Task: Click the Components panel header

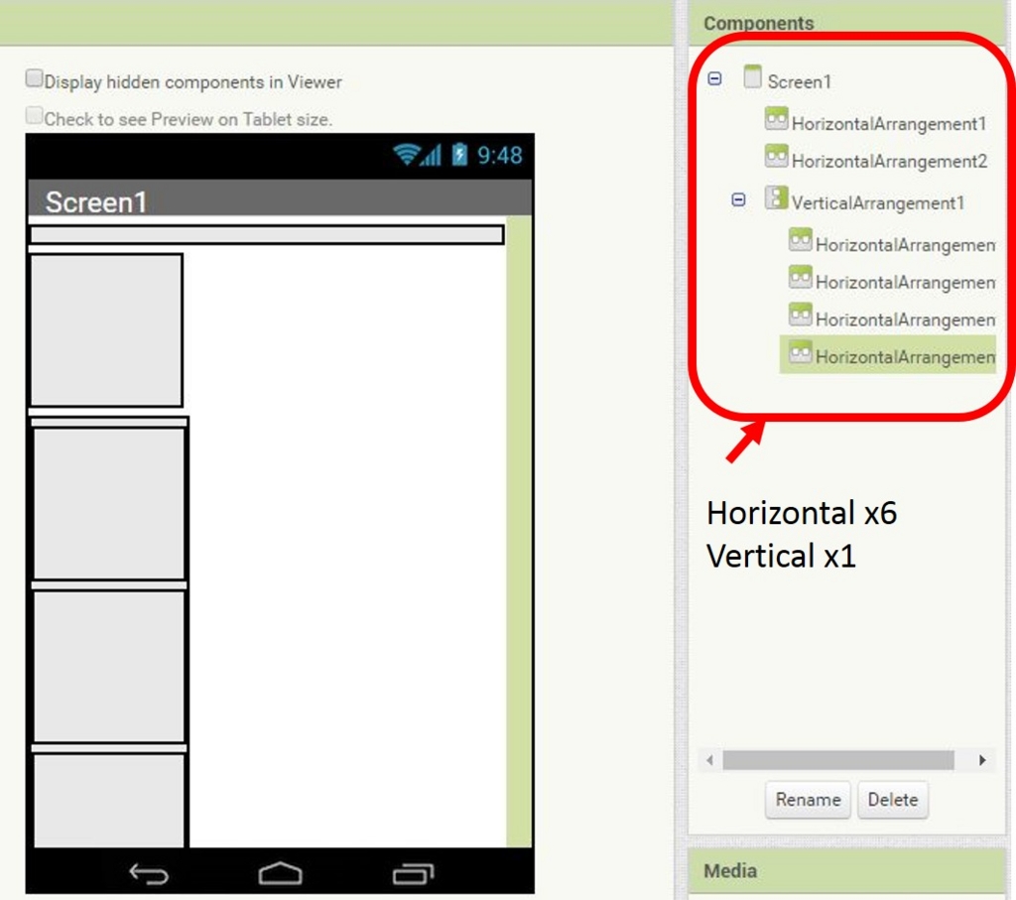Action: (x=847, y=23)
